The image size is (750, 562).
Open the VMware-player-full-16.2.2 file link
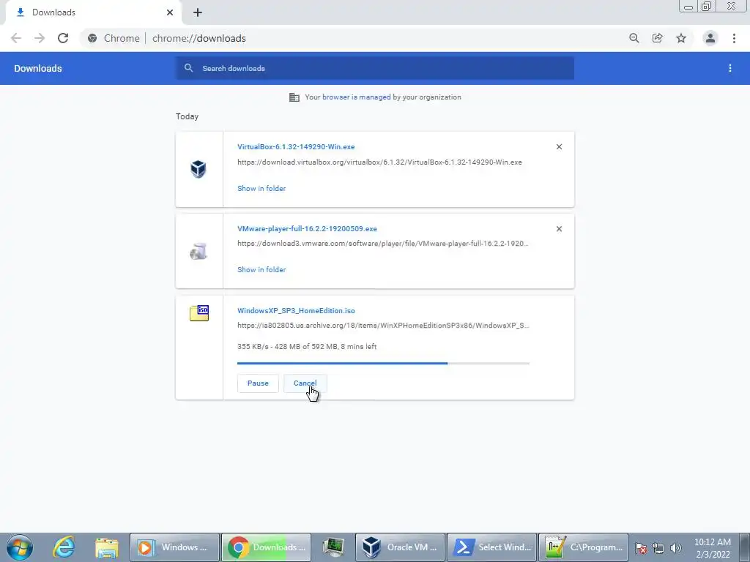pos(307,228)
